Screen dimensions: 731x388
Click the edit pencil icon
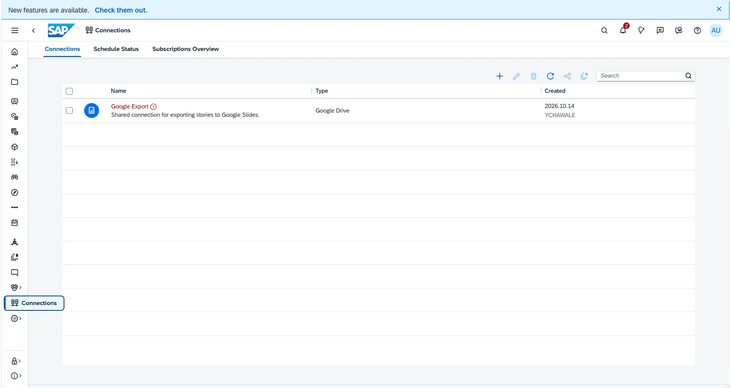pyautogui.click(x=517, y=76)
